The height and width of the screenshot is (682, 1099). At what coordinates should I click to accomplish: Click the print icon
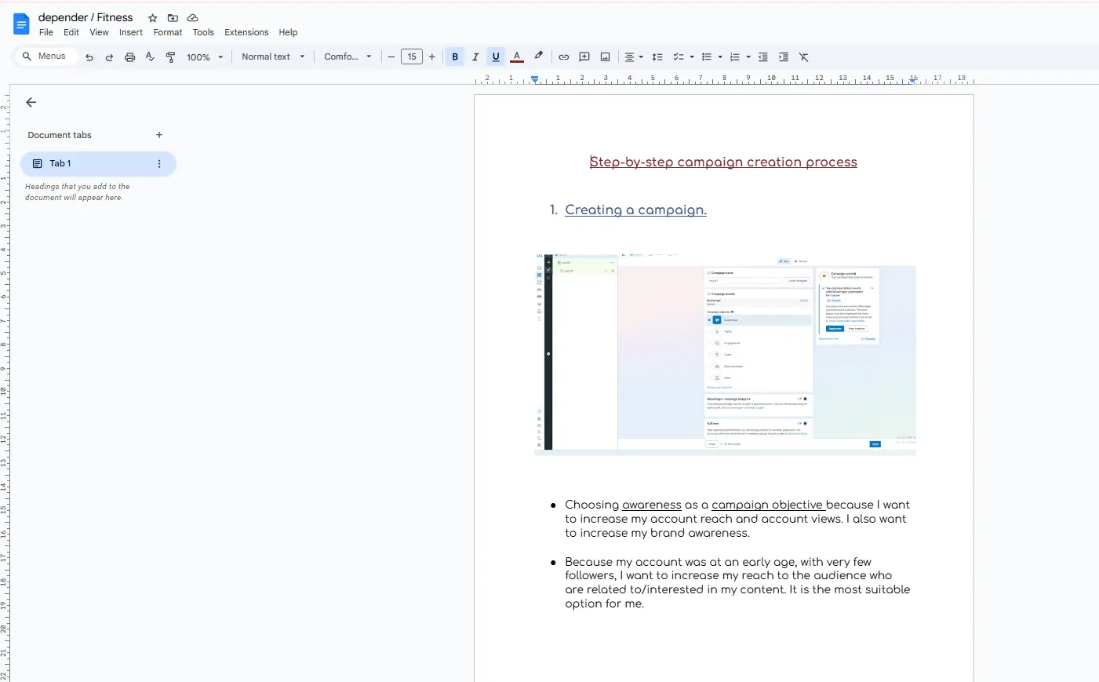(129, 57)
